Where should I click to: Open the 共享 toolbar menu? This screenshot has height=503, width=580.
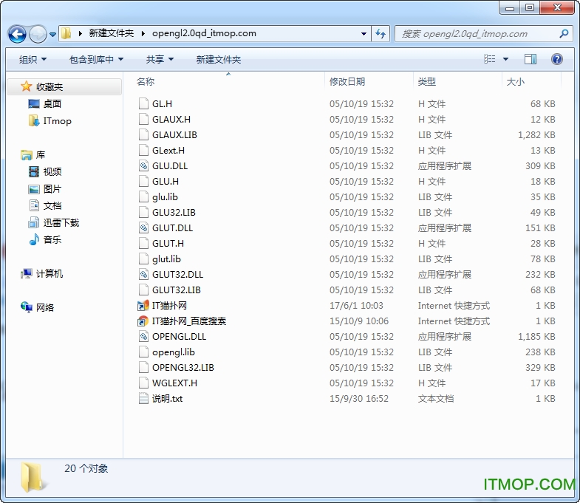point(160,59)
